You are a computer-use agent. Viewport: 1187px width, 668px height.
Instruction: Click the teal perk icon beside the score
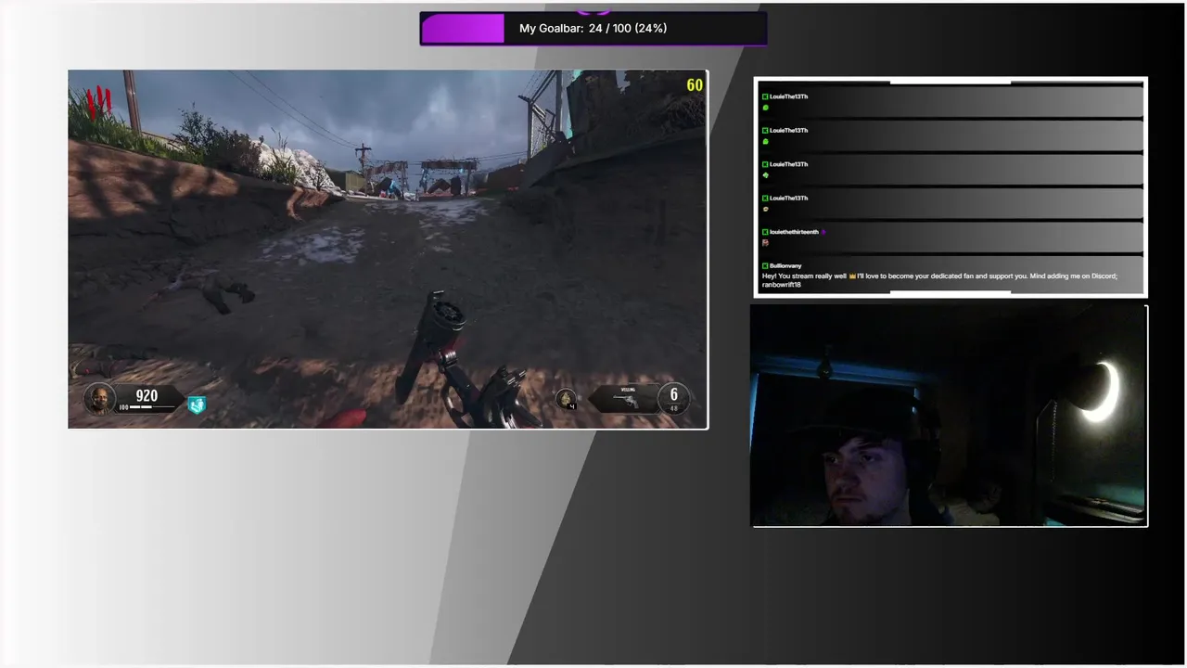[x=197, y=405]
